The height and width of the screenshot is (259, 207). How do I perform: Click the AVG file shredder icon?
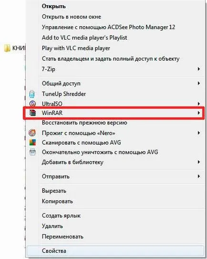[32, 152]
